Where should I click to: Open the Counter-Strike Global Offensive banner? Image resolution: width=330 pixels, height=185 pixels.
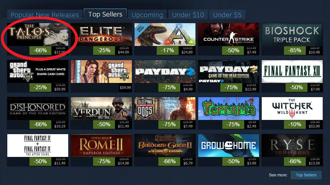point(229,34)
